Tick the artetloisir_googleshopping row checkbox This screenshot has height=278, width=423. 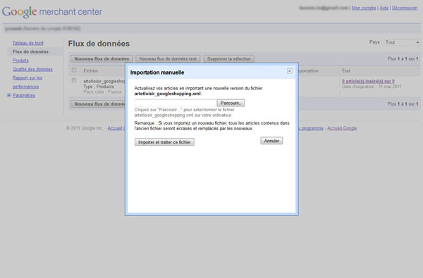(x=74, y=80)
